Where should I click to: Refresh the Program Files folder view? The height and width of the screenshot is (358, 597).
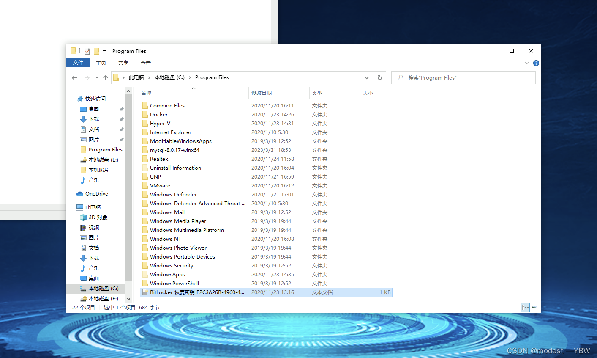379,77
